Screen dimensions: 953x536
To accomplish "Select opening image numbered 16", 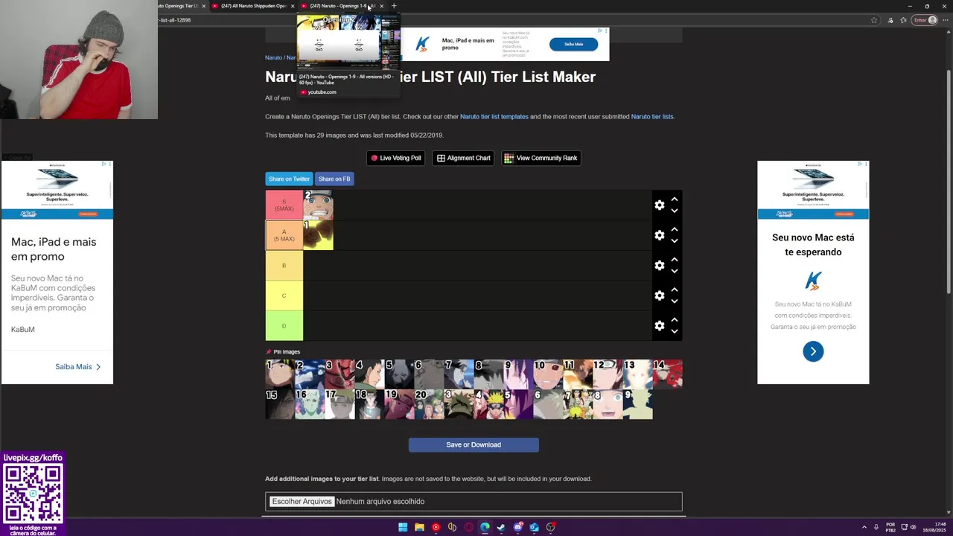I will (x=310, y=404).
